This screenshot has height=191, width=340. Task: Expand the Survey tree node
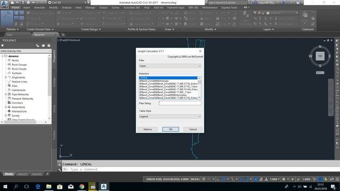6,116
